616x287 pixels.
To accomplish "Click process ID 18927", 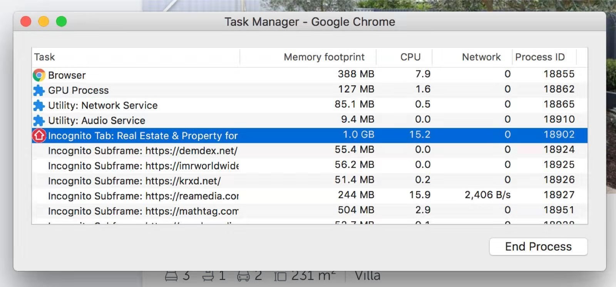I will coord(559,195).
